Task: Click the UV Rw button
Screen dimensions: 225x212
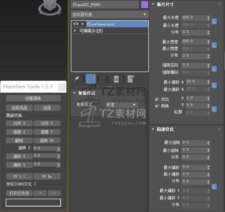Action: [x=47, y=176]
